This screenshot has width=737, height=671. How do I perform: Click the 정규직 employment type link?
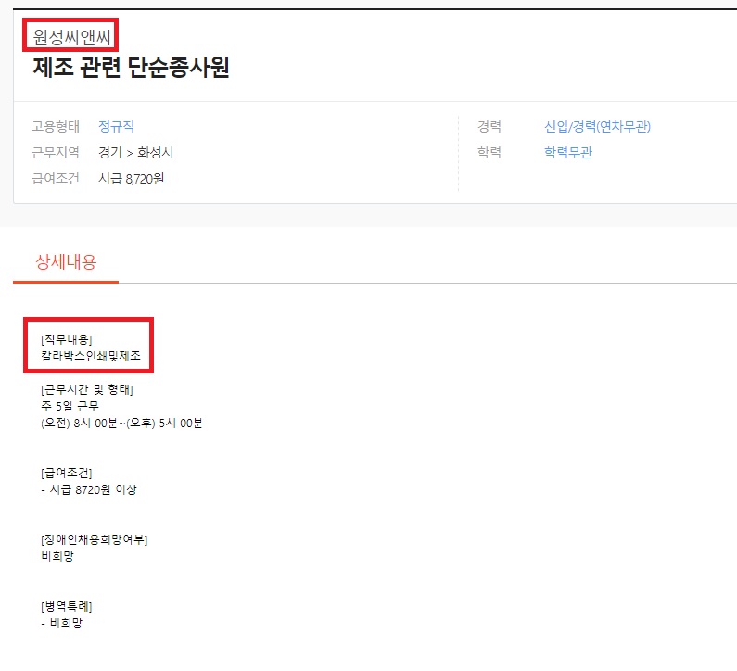[116, 126]
